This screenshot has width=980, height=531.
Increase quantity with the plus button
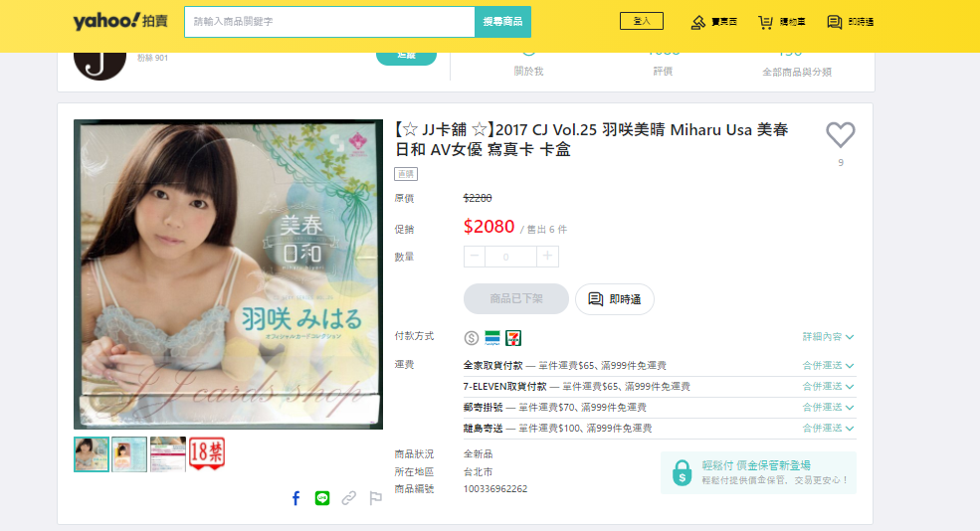point(547,257)
